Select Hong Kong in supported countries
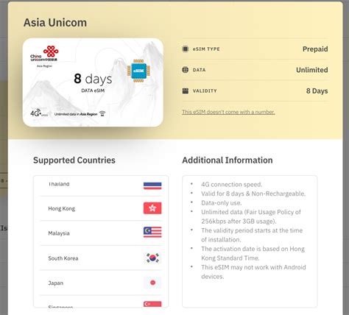Viewport: 349px width, 315px height. tap(101, 208)
